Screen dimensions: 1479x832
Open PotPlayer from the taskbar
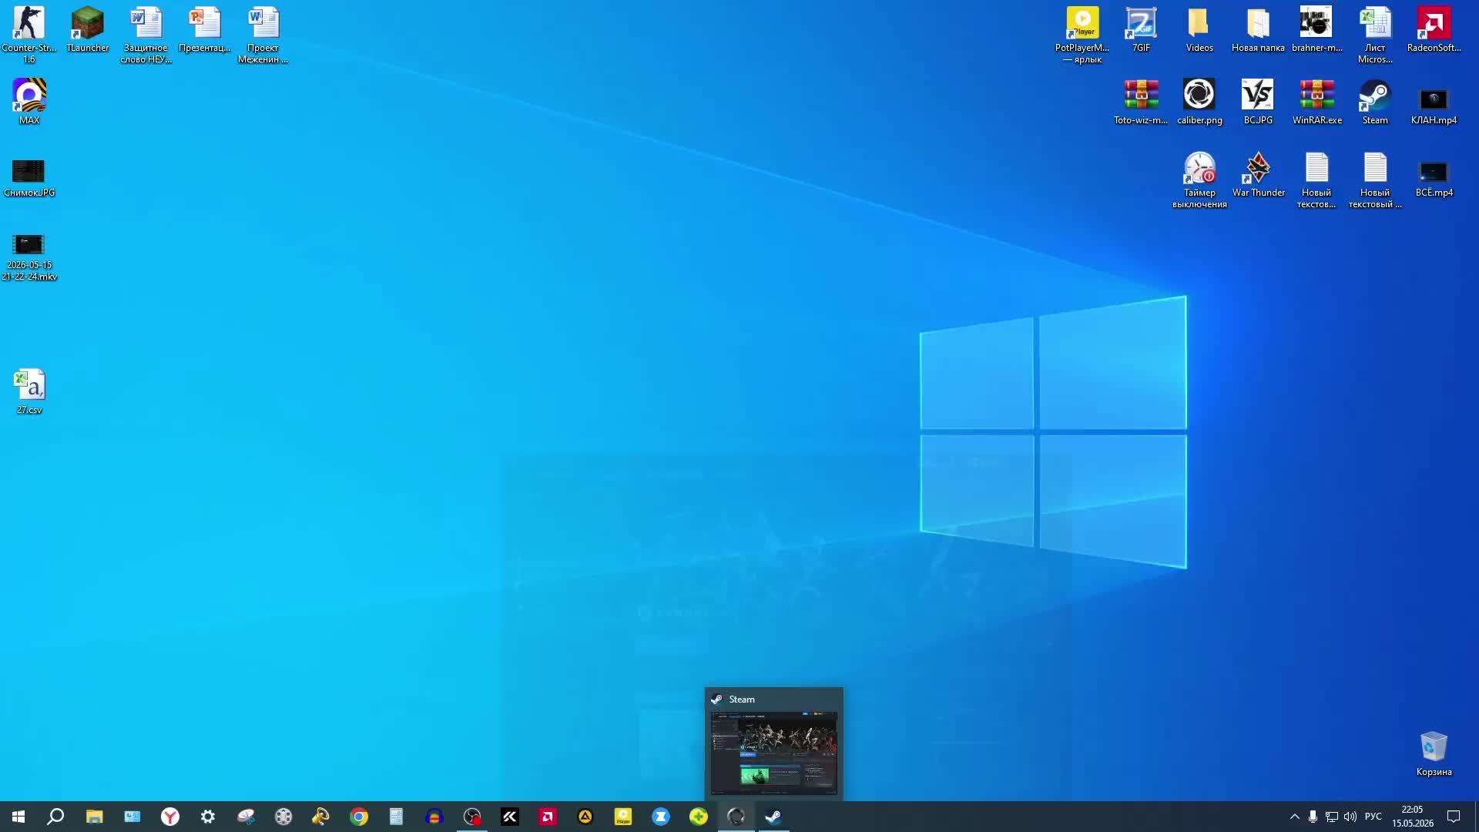point(623,817)
